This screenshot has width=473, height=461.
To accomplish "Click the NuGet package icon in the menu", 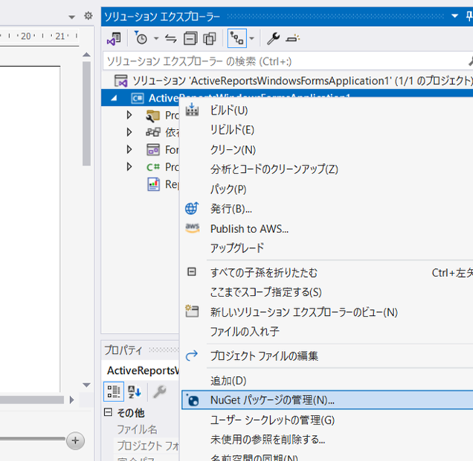I will (x=193, y=400).
